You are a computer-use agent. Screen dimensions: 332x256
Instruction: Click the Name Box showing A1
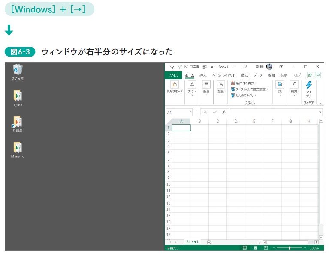point(178,113)
